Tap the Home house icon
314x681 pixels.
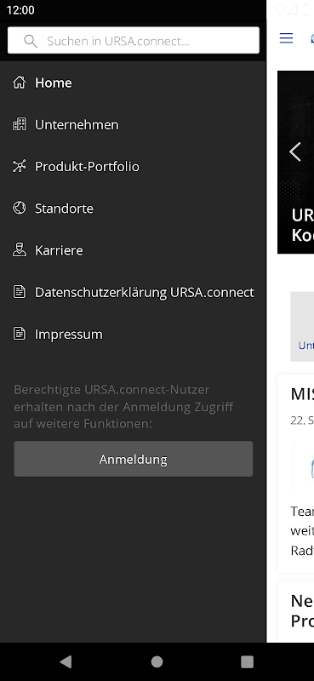tap(19, 83)
